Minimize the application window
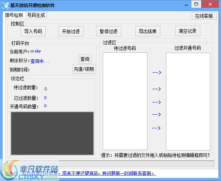 (x=186, y=5)
